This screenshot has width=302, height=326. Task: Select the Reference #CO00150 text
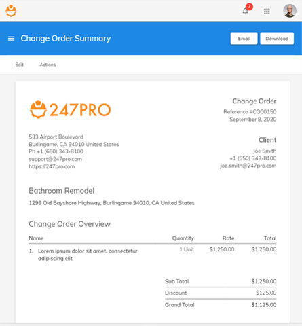coord(250,111)
